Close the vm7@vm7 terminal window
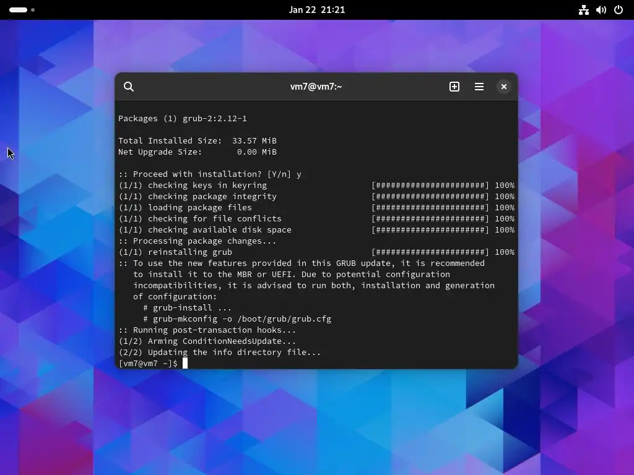The height and width of the screenshot is (475, 634). point(504,87)
